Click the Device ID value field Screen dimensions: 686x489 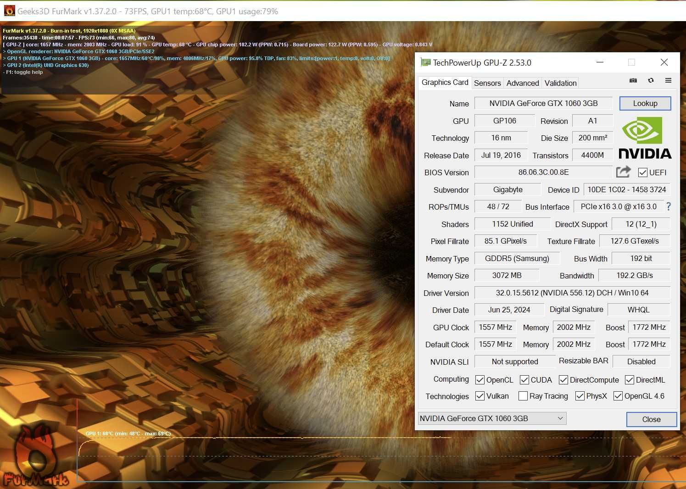click(627, 189)
